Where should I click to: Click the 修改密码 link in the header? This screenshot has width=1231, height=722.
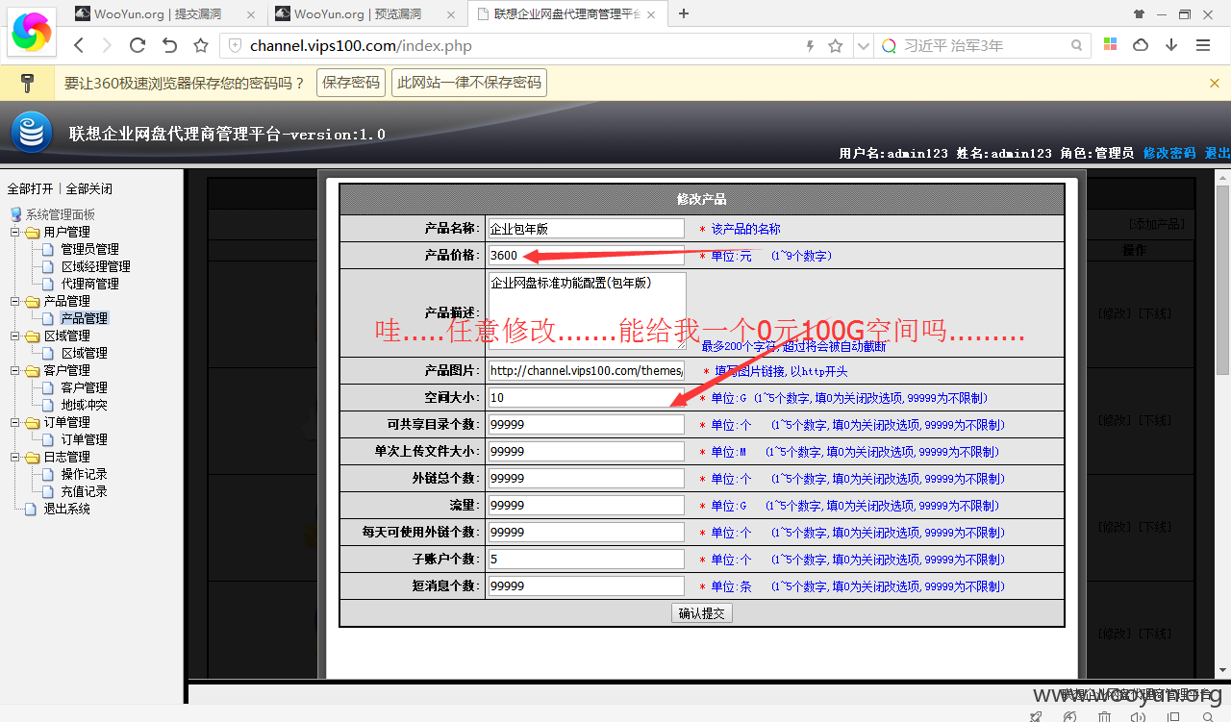[x=1169, y=153]
